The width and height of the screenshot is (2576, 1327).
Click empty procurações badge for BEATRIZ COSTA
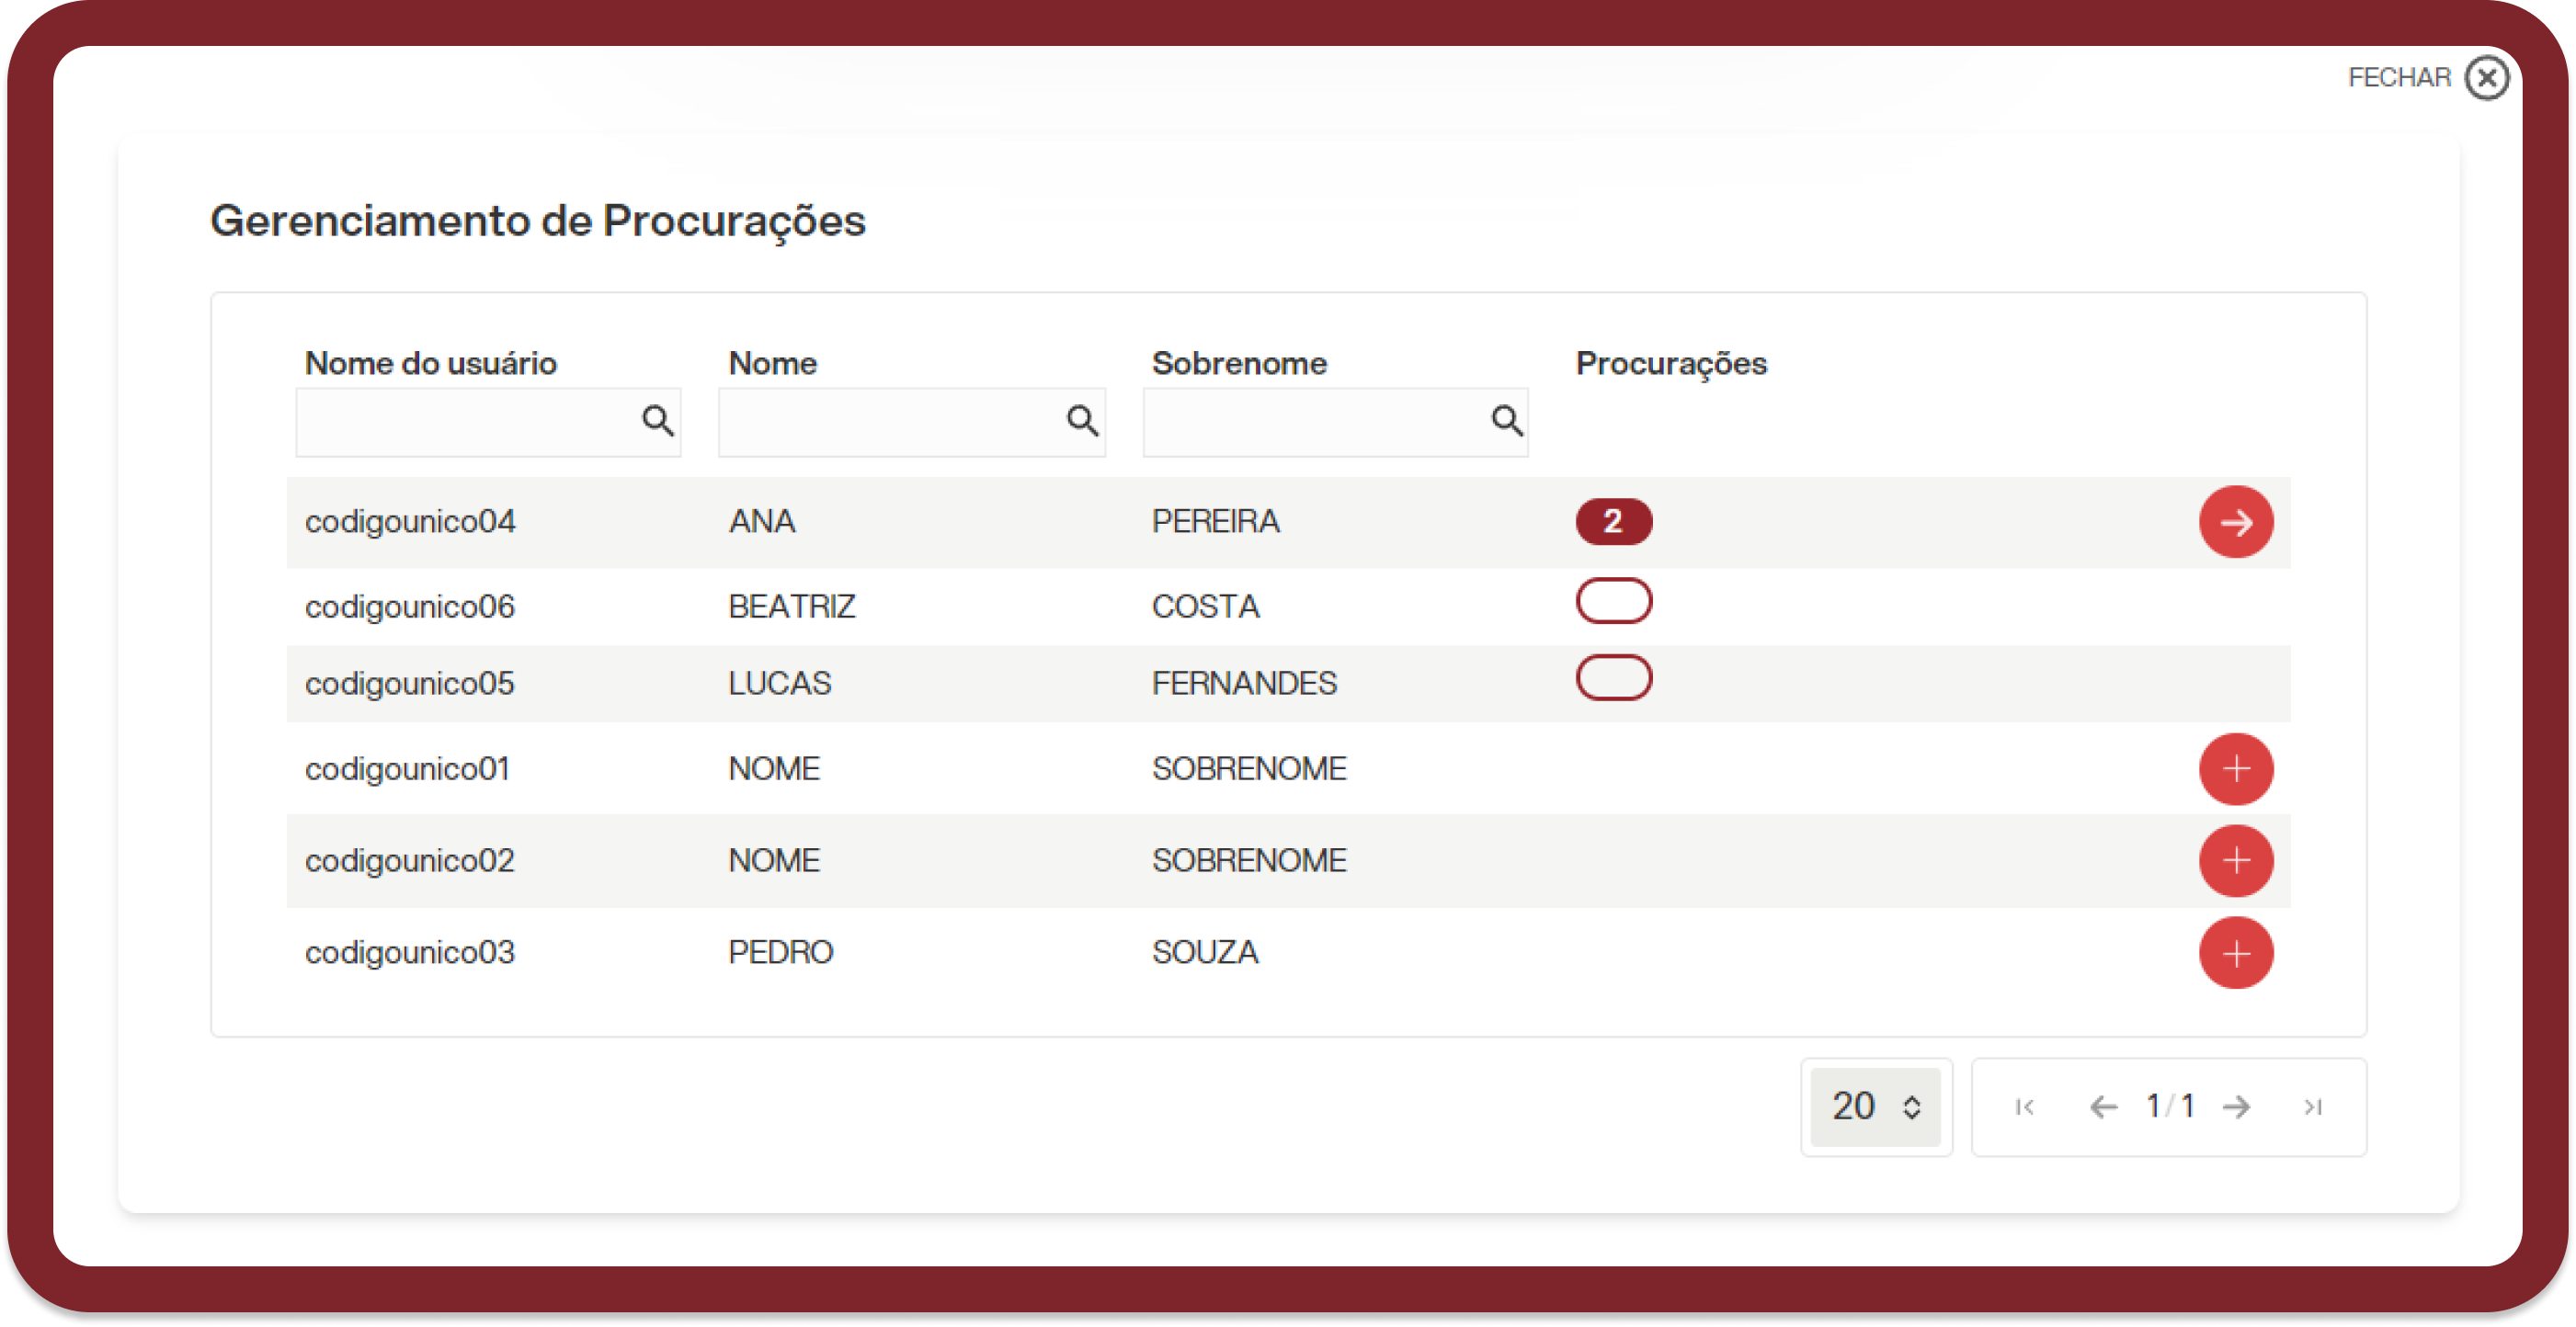click(1613, 600)
